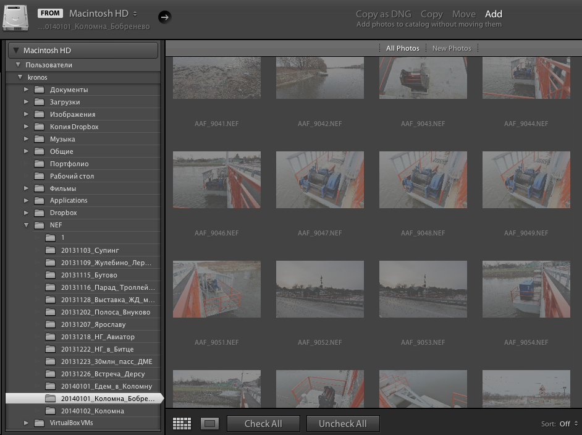The width and height of the screenshot is (582, 435).
Task: Click folder icon beside Рабочий стол
Action: click(40, 176)
